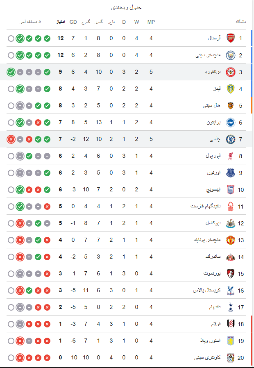Click the Aston Villa crest in row 19
Image resolution: width=254 pixels, height=368 pixels.
pos(231,341)
